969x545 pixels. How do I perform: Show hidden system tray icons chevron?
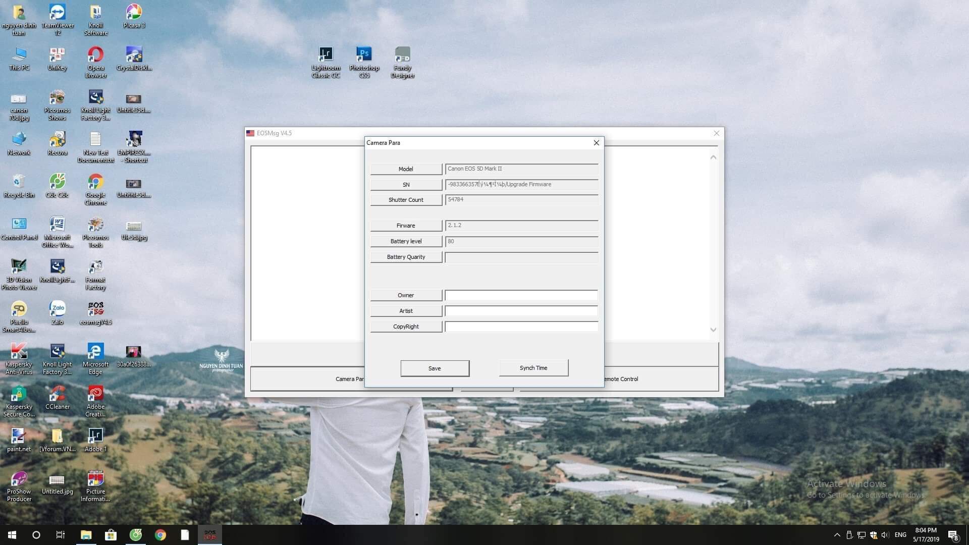(837, 535)
